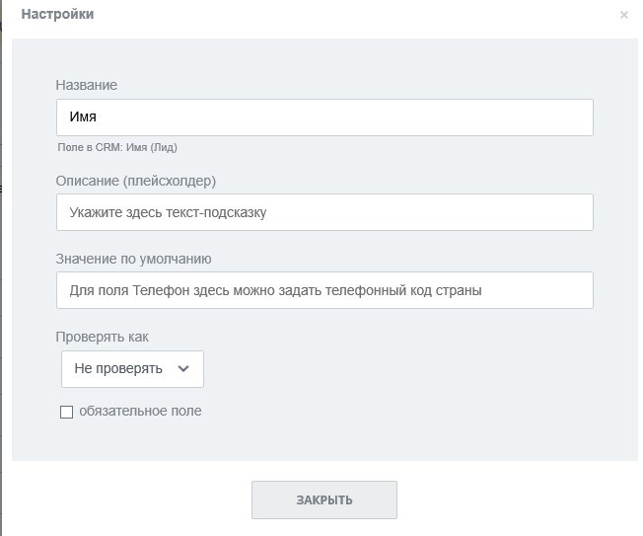Click the ЗАКРЫТЬ button
The image size is (643, 536).
[323, 499]
